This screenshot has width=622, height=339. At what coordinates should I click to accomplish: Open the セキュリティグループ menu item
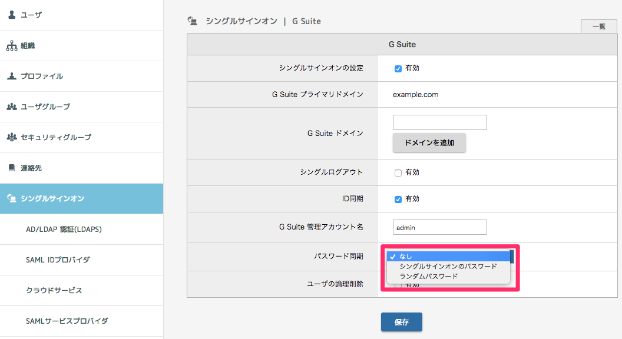(81, 137)
